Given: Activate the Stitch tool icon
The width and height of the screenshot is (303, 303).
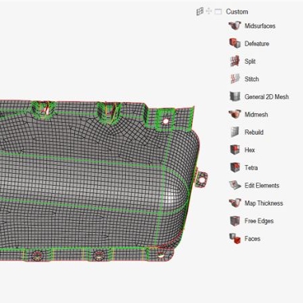Looking at the screenshot, I should pos(234,79).
